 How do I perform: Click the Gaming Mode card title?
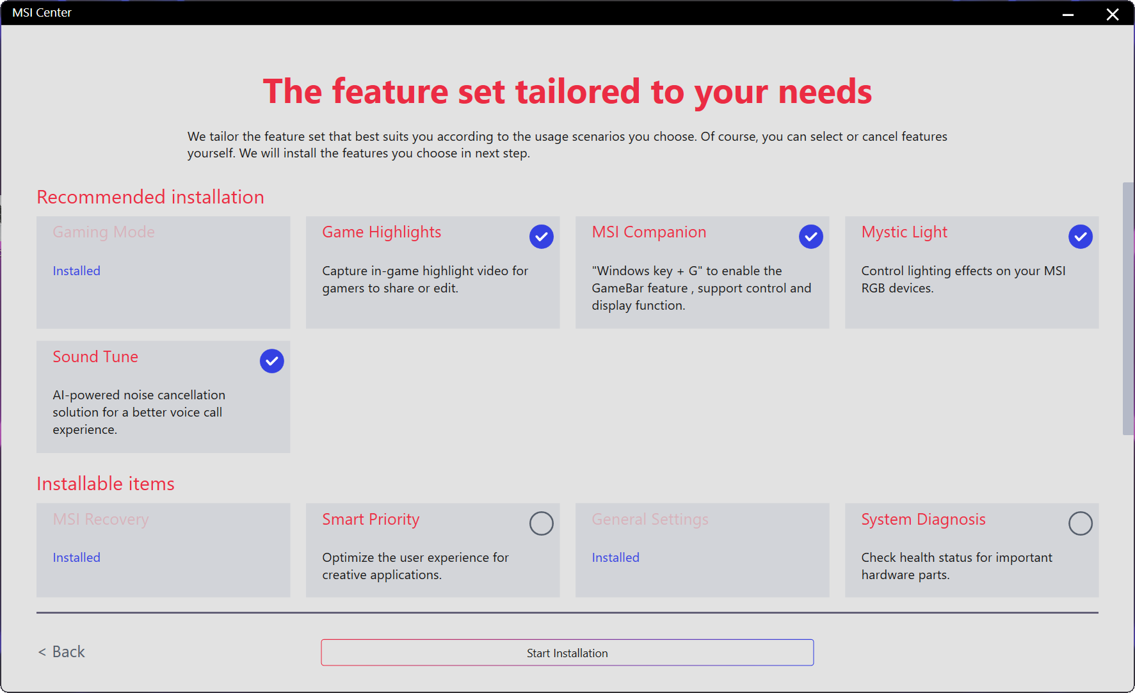point(104,232)
